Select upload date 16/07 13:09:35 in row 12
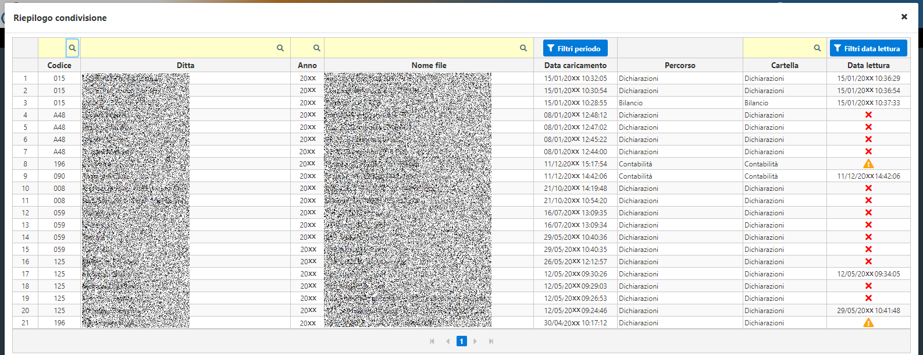Screen dimensions: 923x355 (575, 212)
